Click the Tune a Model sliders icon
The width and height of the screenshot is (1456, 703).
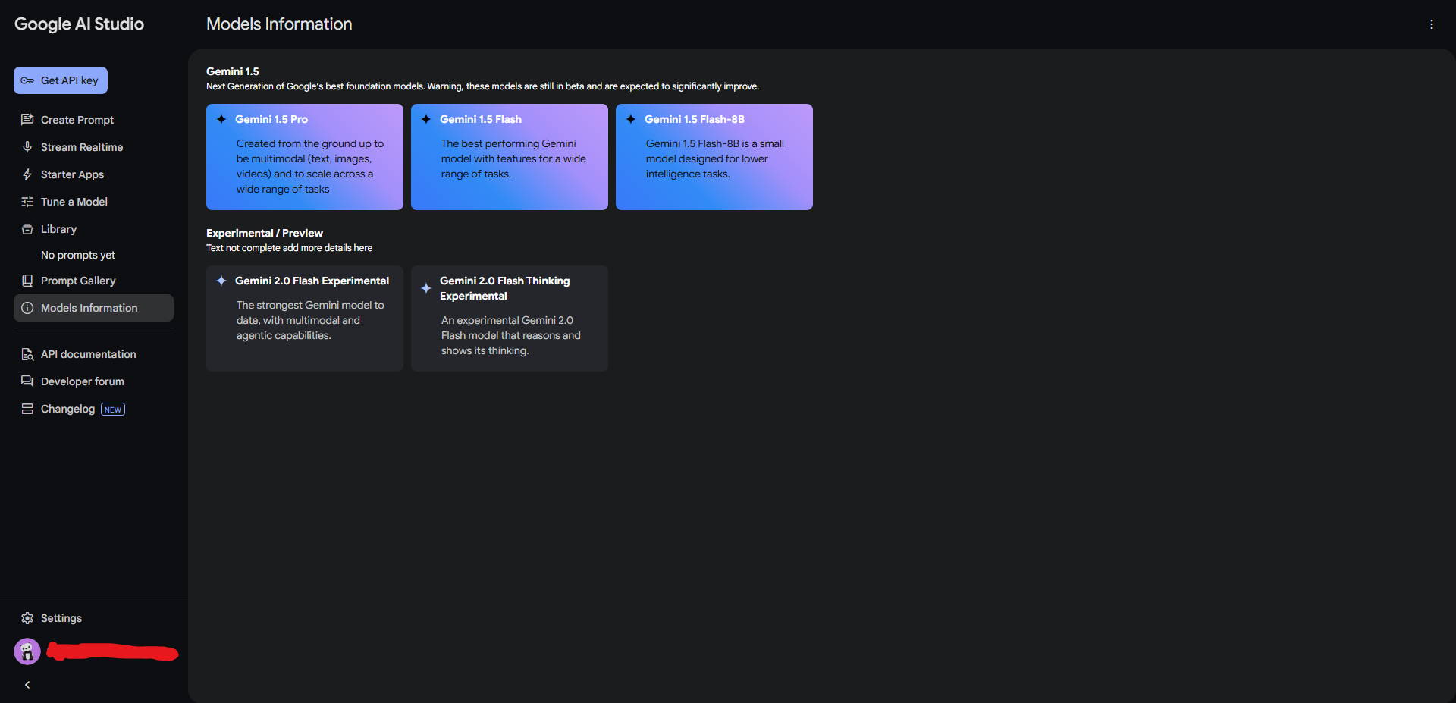[27, 202]
